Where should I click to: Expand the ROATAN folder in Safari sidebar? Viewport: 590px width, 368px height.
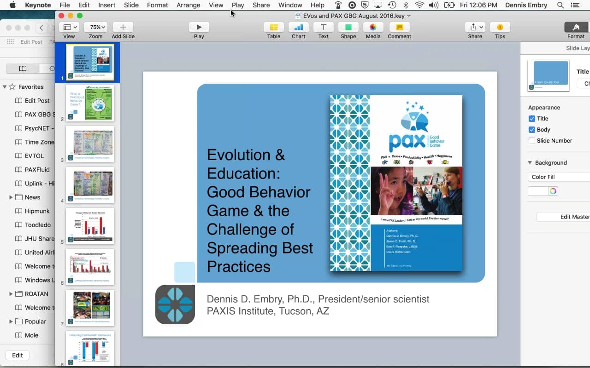pyautogui.click(x=11, y=293)
